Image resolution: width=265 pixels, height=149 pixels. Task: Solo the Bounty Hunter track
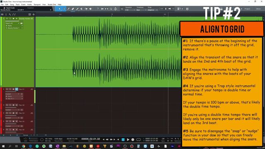coord(10,19)
